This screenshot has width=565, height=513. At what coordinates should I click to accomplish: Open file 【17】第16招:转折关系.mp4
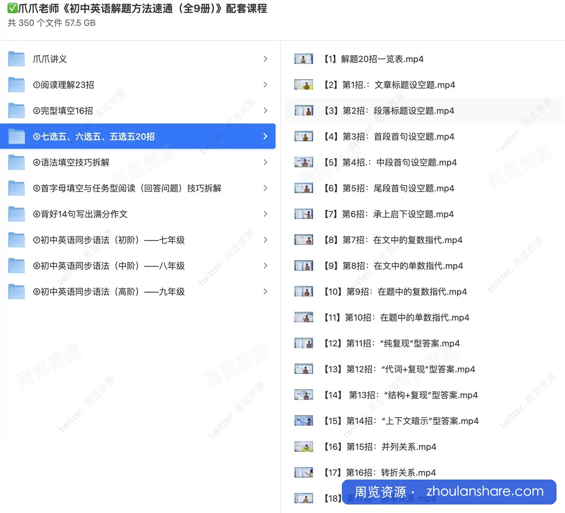pos(424,472)
